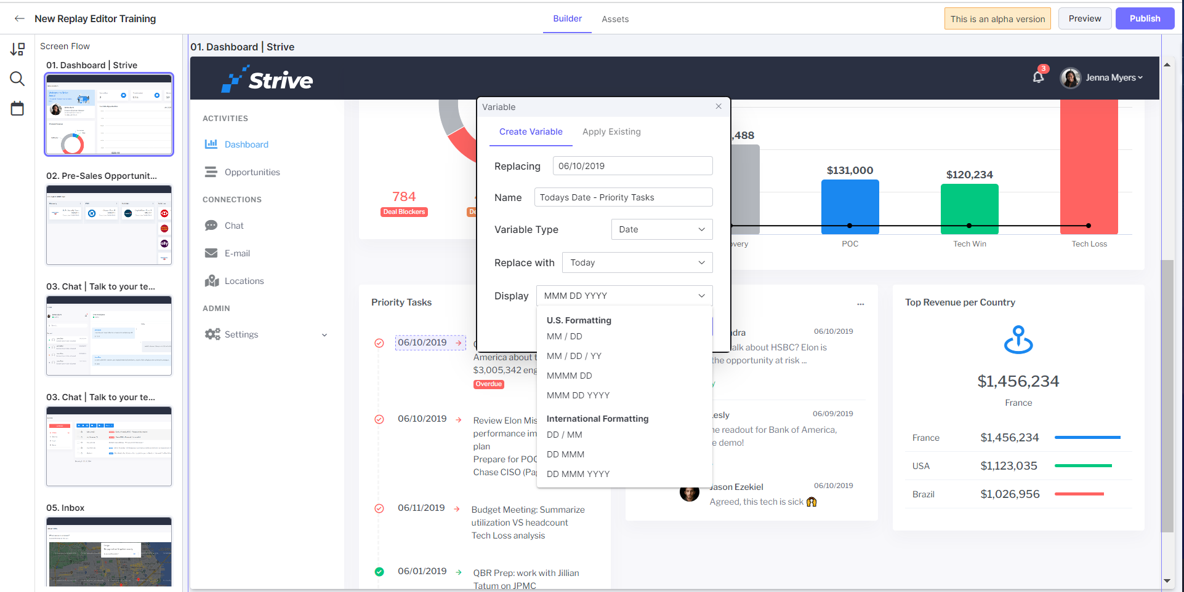The height and width of the screenshot is (592, 1184).
Task: Switch to the Assets tab
Action: pos(615,19)
